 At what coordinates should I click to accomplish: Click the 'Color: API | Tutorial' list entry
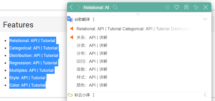point(27,85)
